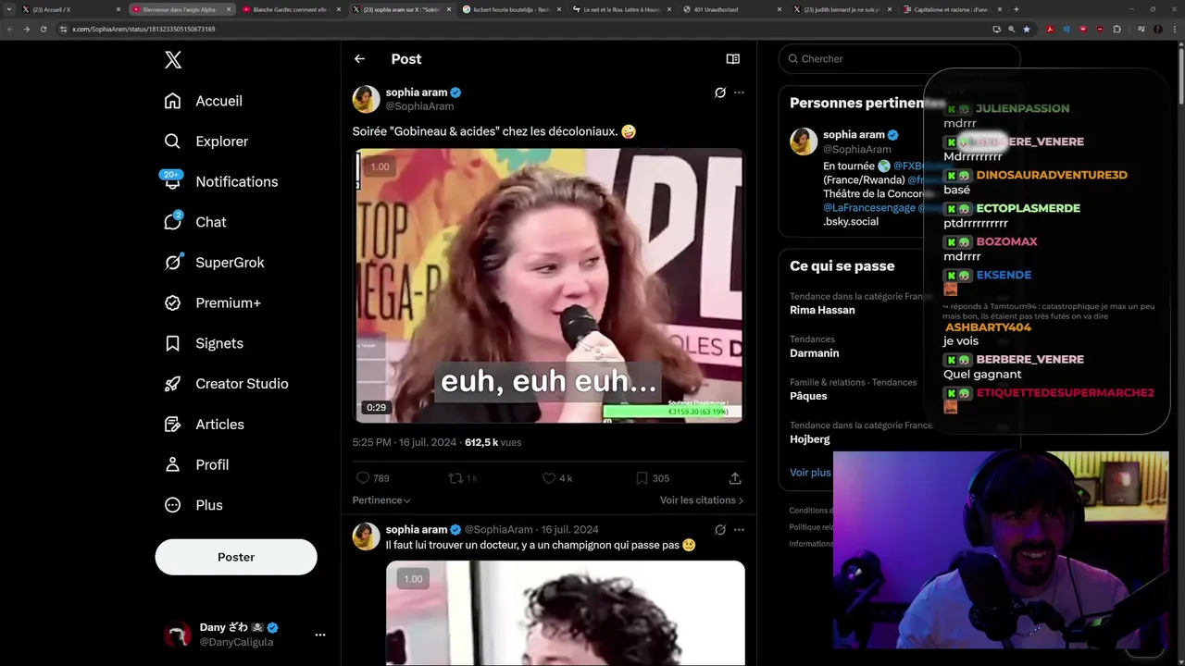Image resolution: width=1185 pixels, height=666 pixels.
Task: Click the zoom magnifier icon in address bar
Action: [x=1011, y=29]
